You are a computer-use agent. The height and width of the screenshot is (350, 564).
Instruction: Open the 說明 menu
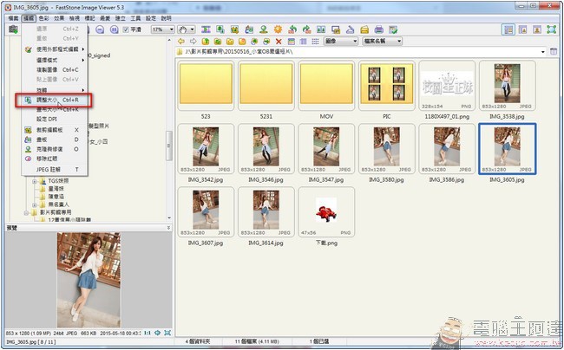[x=166, y=18]
